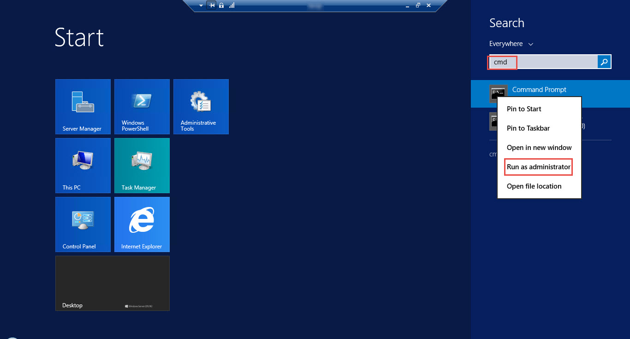Launch Task Manager tile
Screen dimensions: 630x339
[x=142, y=165]
